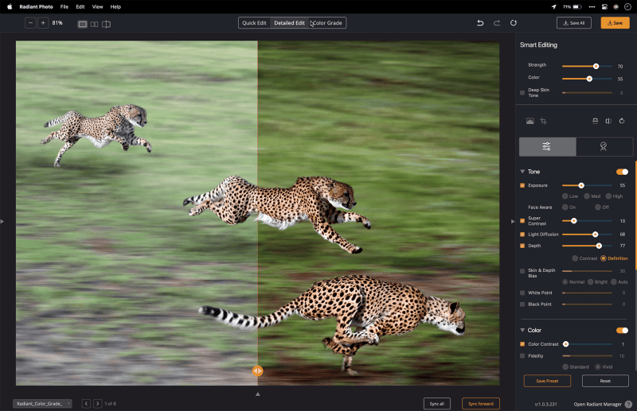637x411 pixels.
Task: Enable the Deep Skin Tone checkbox
Action: click(522, 92)
